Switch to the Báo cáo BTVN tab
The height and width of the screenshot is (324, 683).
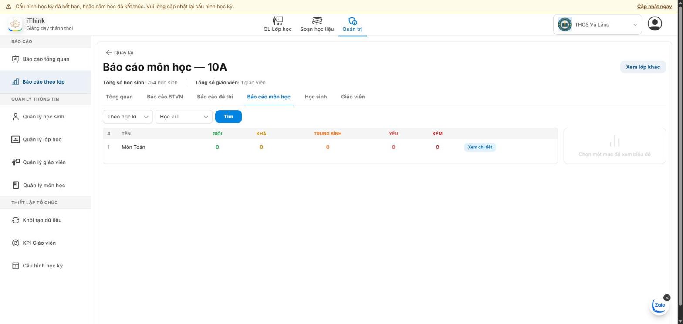coord(165,97)
